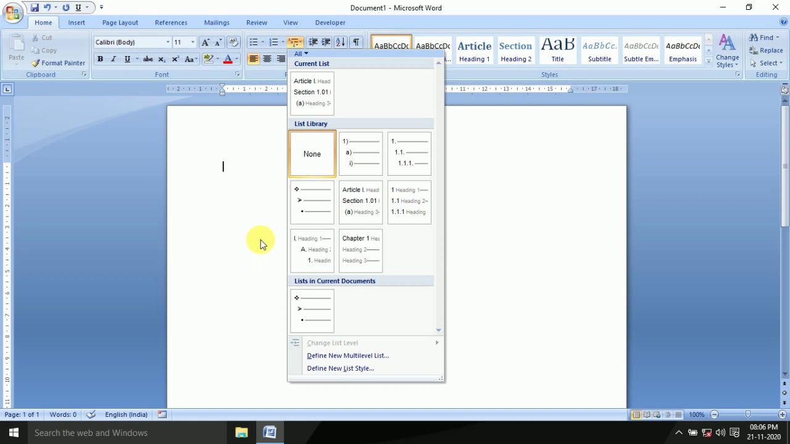Open font name dropdown

tap(168, 43)
